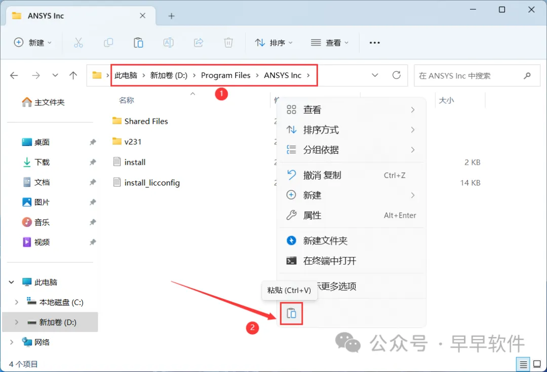The image size is (547, 372).
Task: Choose 新建文件夹 in context menu
Action: (351, 240)
